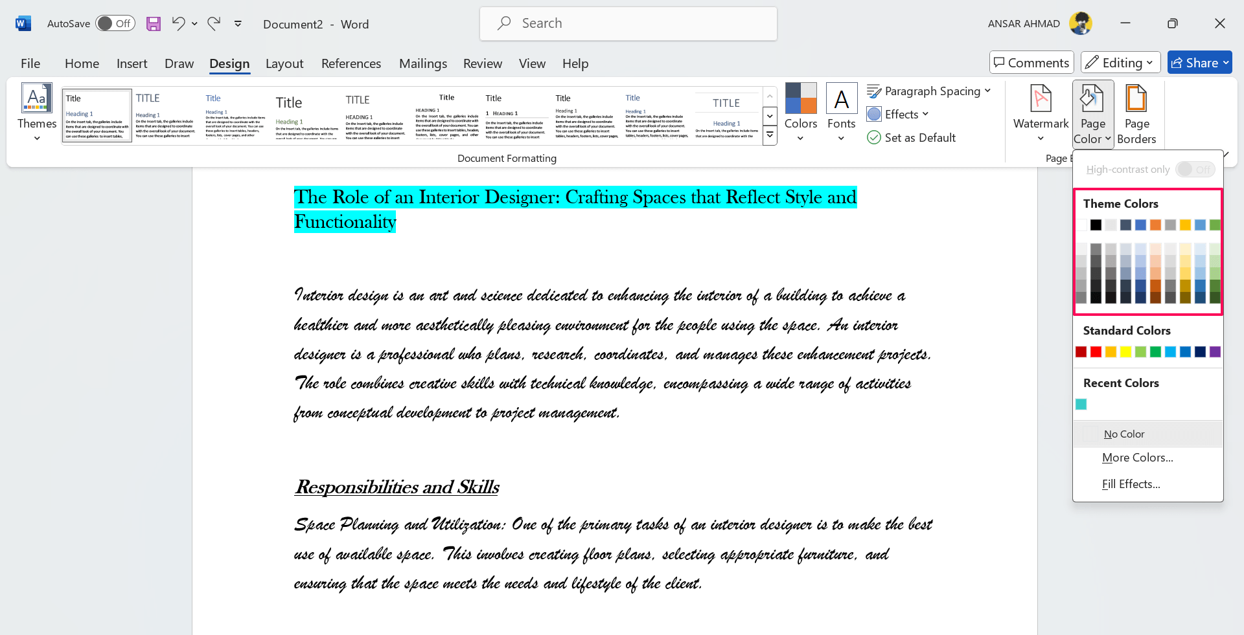Open Themes gallery
1244x635 pixels.
pos(37,113)
